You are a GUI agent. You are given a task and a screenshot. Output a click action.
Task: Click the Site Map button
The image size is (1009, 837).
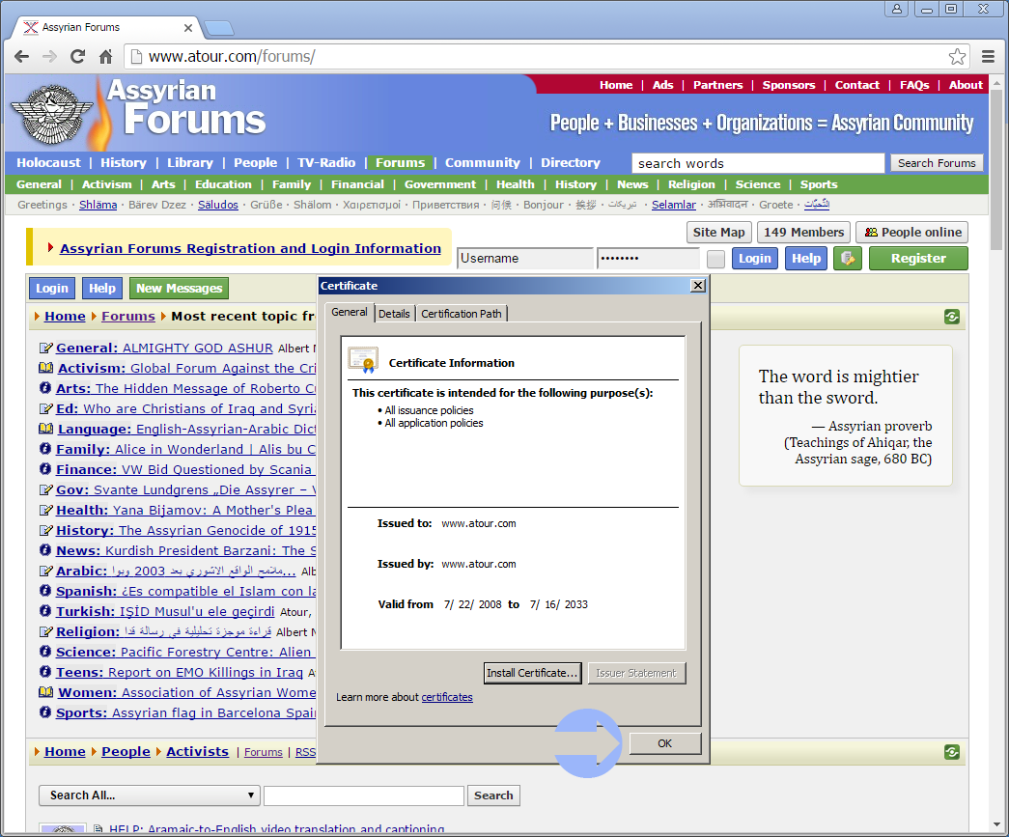pyautogui.click(x=718, y=233)
